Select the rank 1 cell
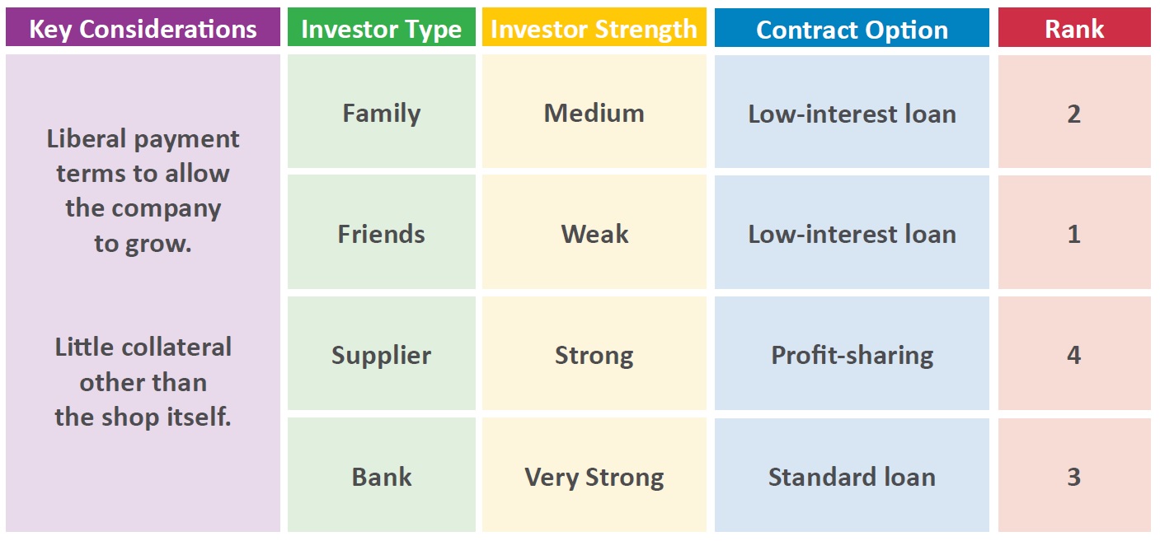This screenshot has width=1160, height=541. click(x=1074, y=233)
